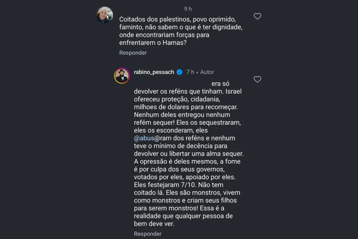Viewport: 358px width, 239px height.
Task: Click the '9 h' timestamp
Action: pos(188,9)
